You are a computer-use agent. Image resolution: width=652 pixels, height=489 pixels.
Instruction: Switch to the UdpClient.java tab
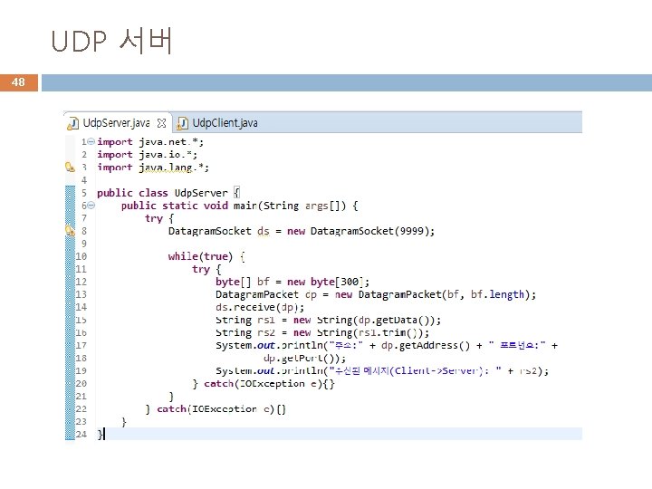point(217,123)
